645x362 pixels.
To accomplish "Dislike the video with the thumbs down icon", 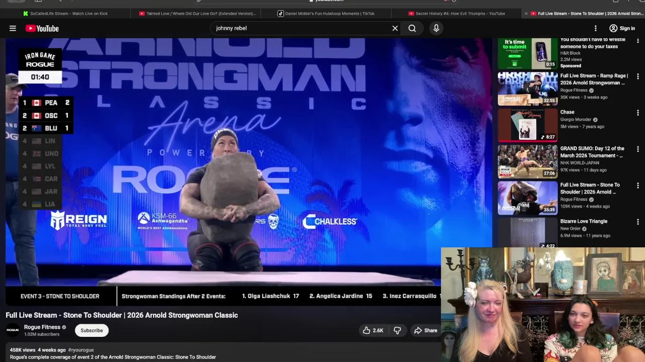I will pos(397,330).
